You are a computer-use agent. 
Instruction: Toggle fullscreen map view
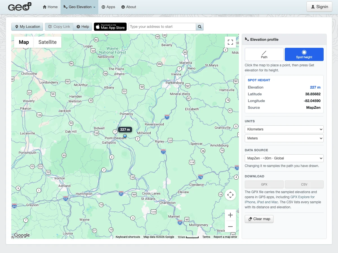click(230, 42)
